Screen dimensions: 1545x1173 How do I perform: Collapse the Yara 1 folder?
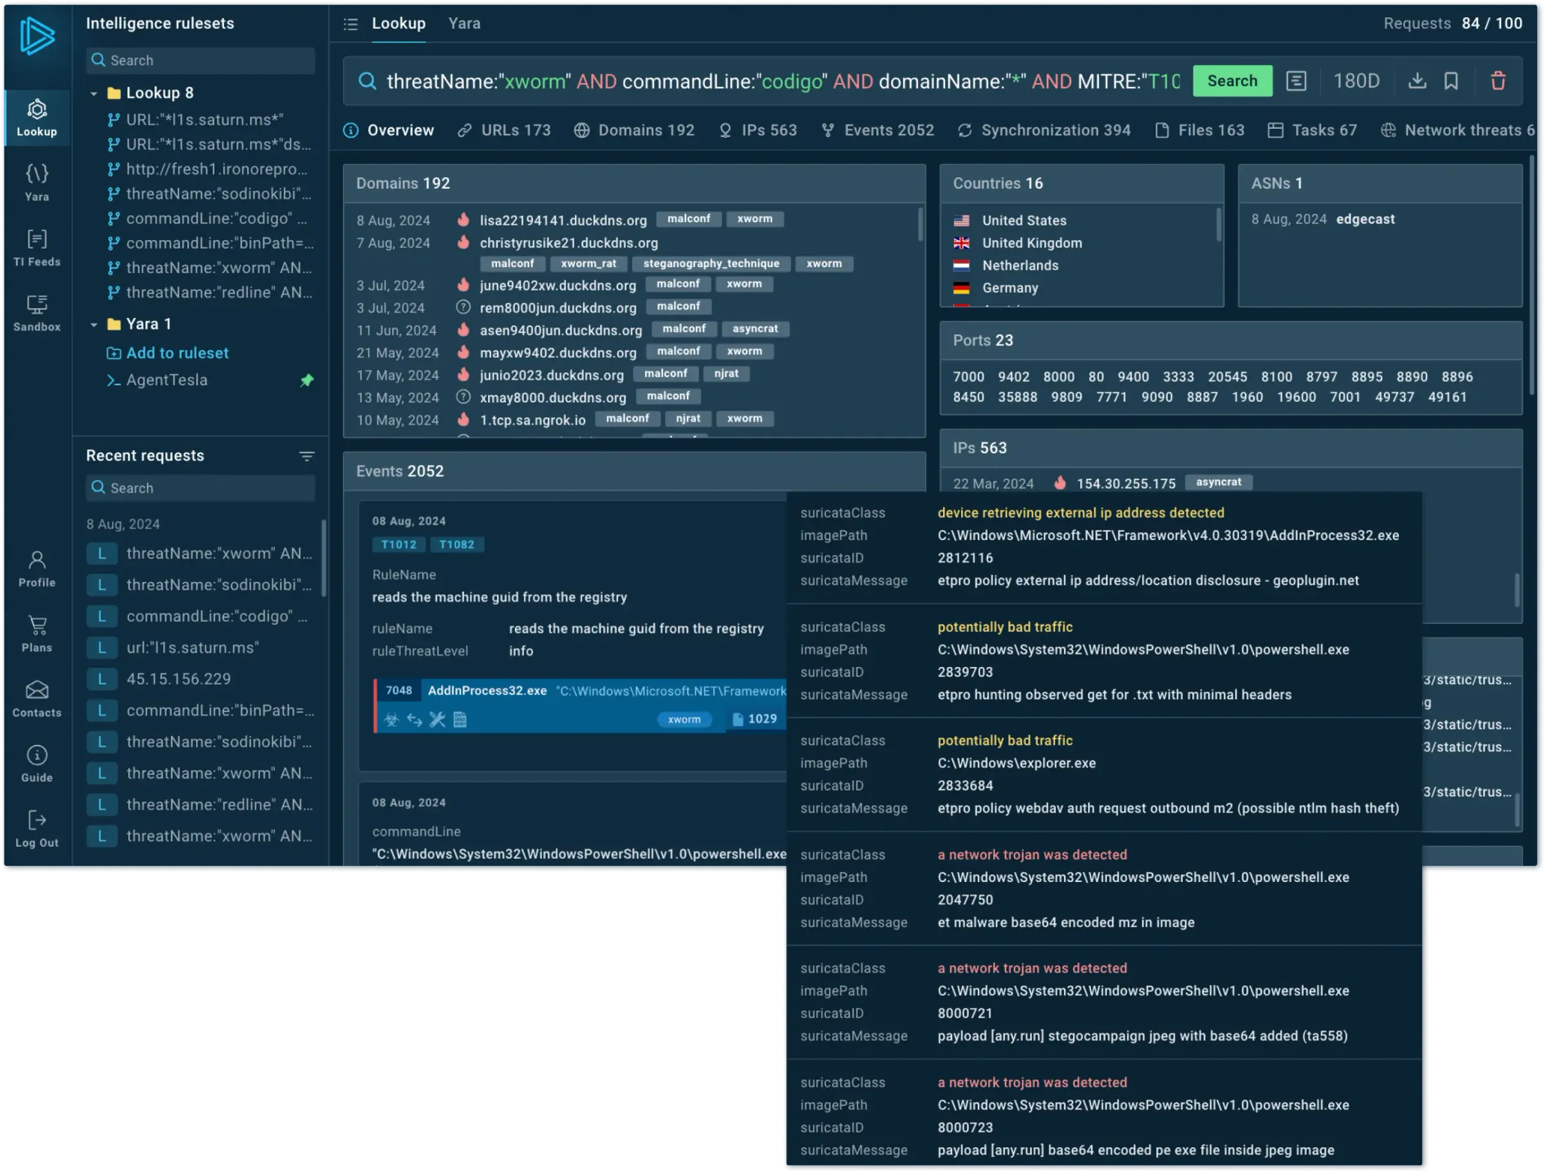click(93, 324)
